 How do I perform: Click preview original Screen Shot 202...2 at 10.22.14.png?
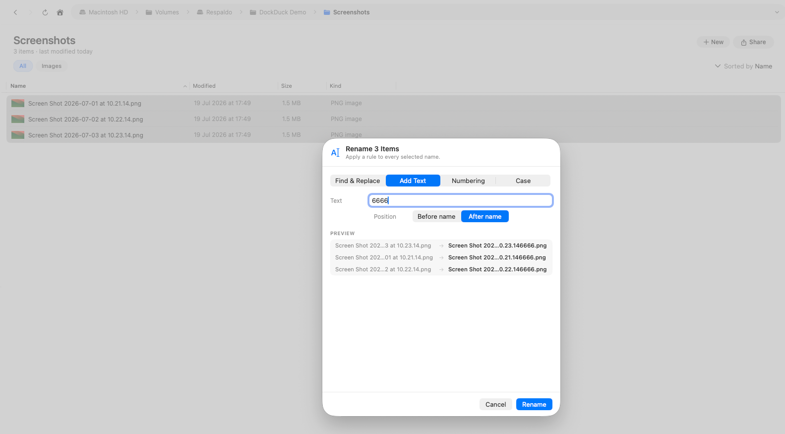383,270
